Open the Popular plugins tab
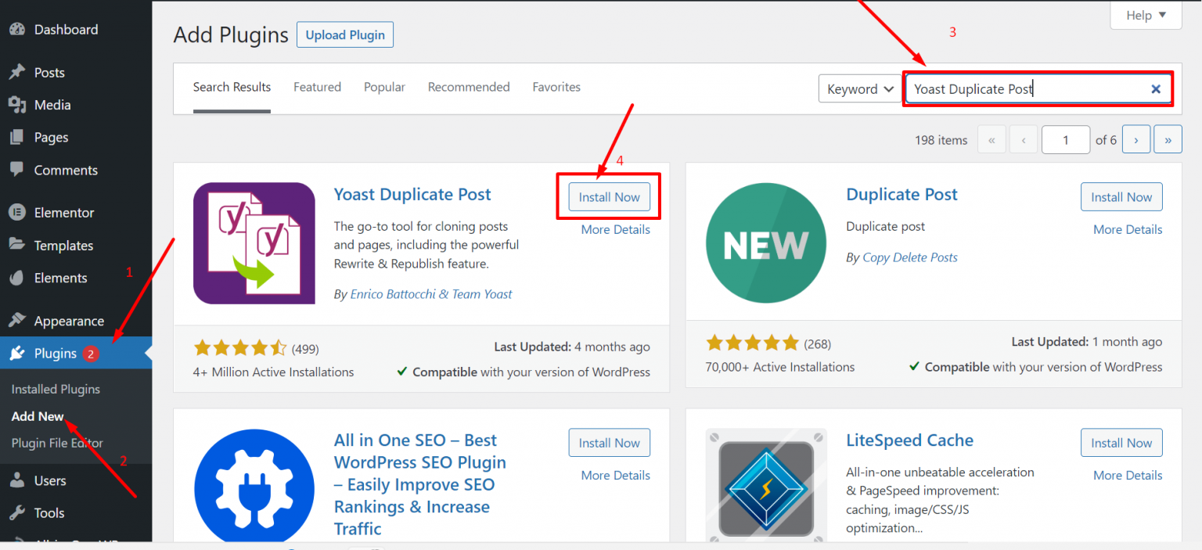Viewport: 1202px width, 550px height. click(x=384, y=87)
